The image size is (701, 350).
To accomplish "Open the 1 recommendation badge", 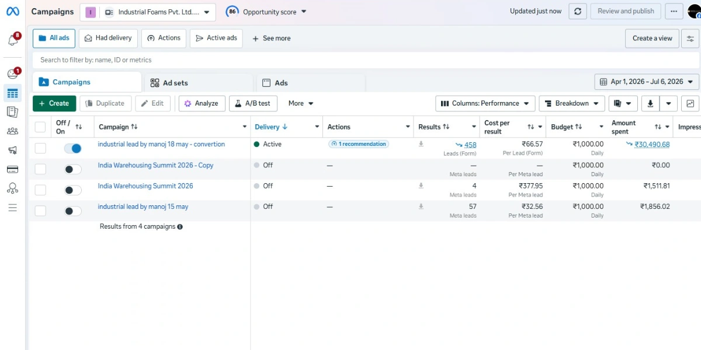I will pyautogui.click(x=359, y=143).
